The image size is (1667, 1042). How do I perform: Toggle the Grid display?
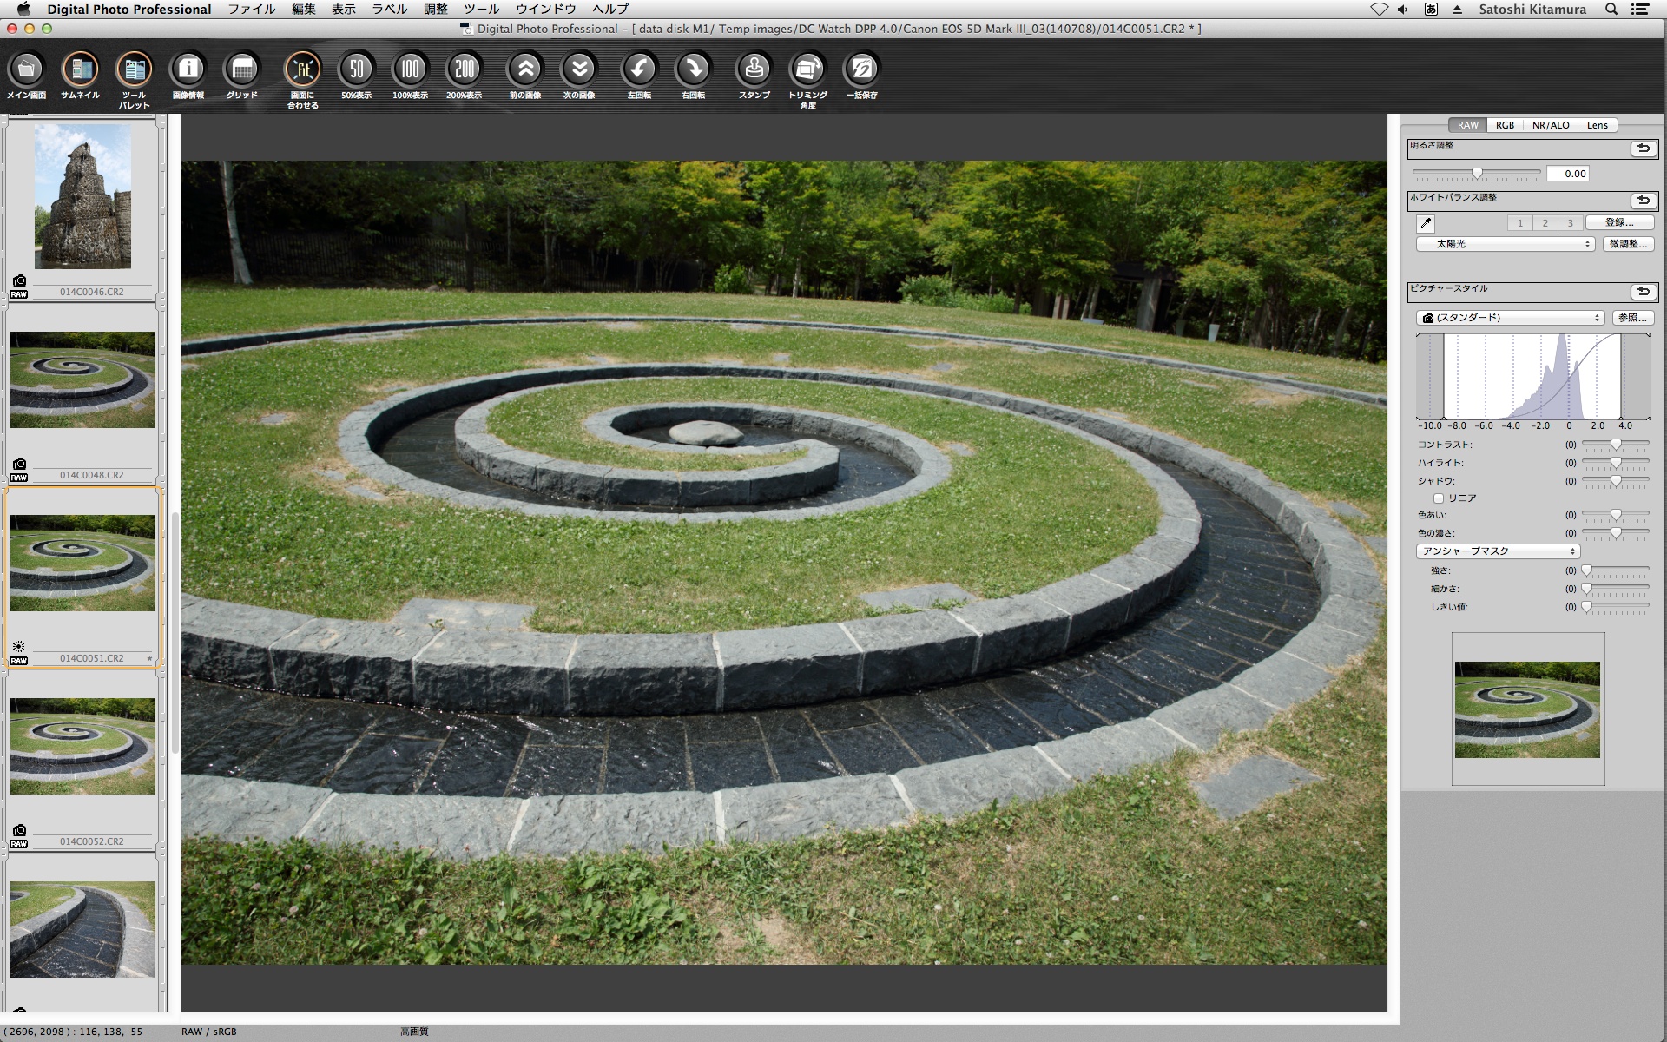[x=242, y=70]
